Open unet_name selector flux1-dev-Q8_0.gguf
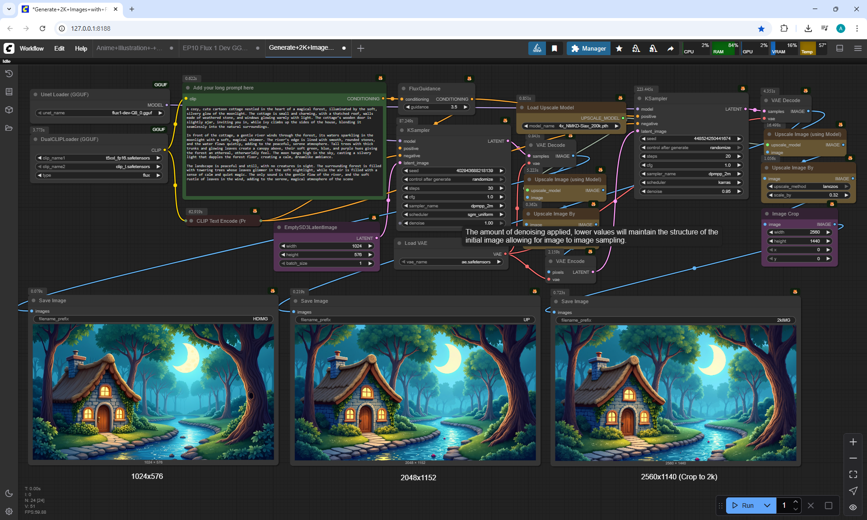Screen dimensions: 867x520 tap(100, 113)
